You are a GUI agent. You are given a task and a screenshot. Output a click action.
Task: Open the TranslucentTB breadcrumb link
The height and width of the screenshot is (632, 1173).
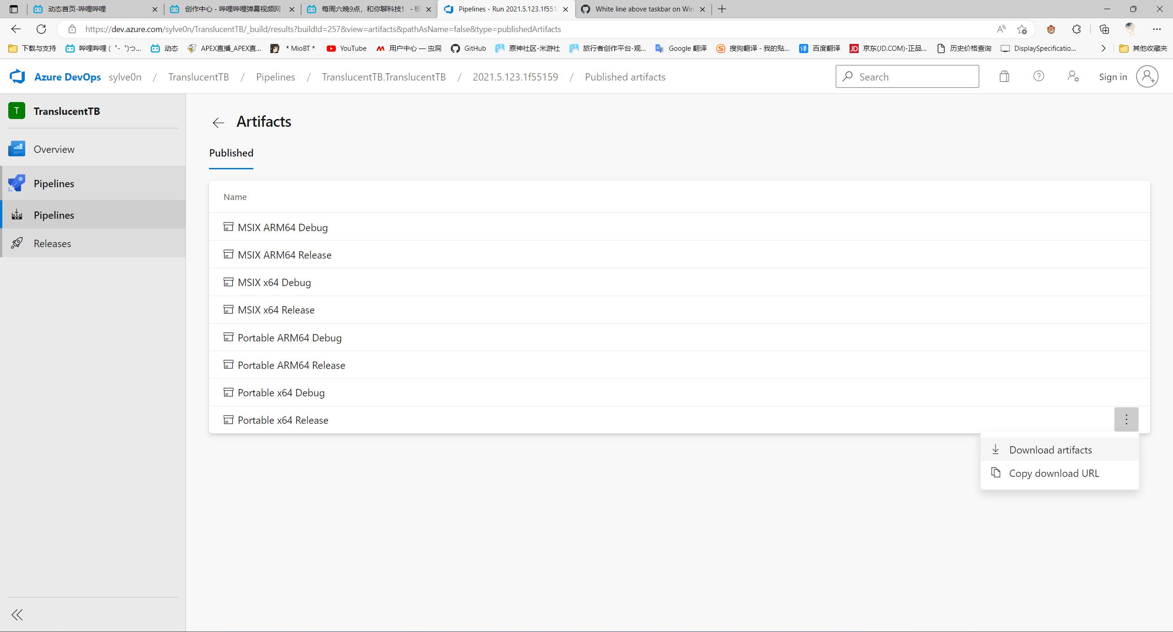tap(198, 77)
